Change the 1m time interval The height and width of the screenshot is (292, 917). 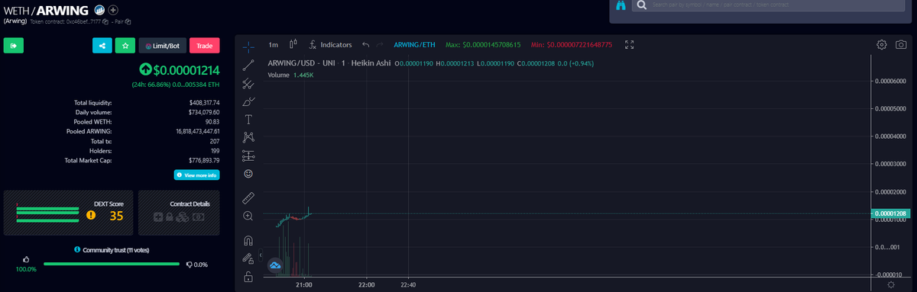click(273, 45)
